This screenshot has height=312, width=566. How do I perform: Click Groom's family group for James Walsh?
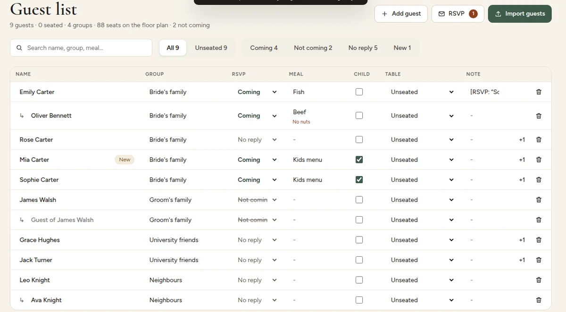(x=170, y=200)
